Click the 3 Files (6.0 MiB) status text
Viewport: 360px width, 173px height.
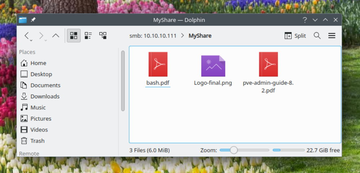point(149,150)
